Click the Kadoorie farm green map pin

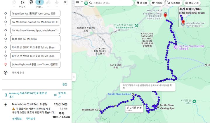[136, 26]
